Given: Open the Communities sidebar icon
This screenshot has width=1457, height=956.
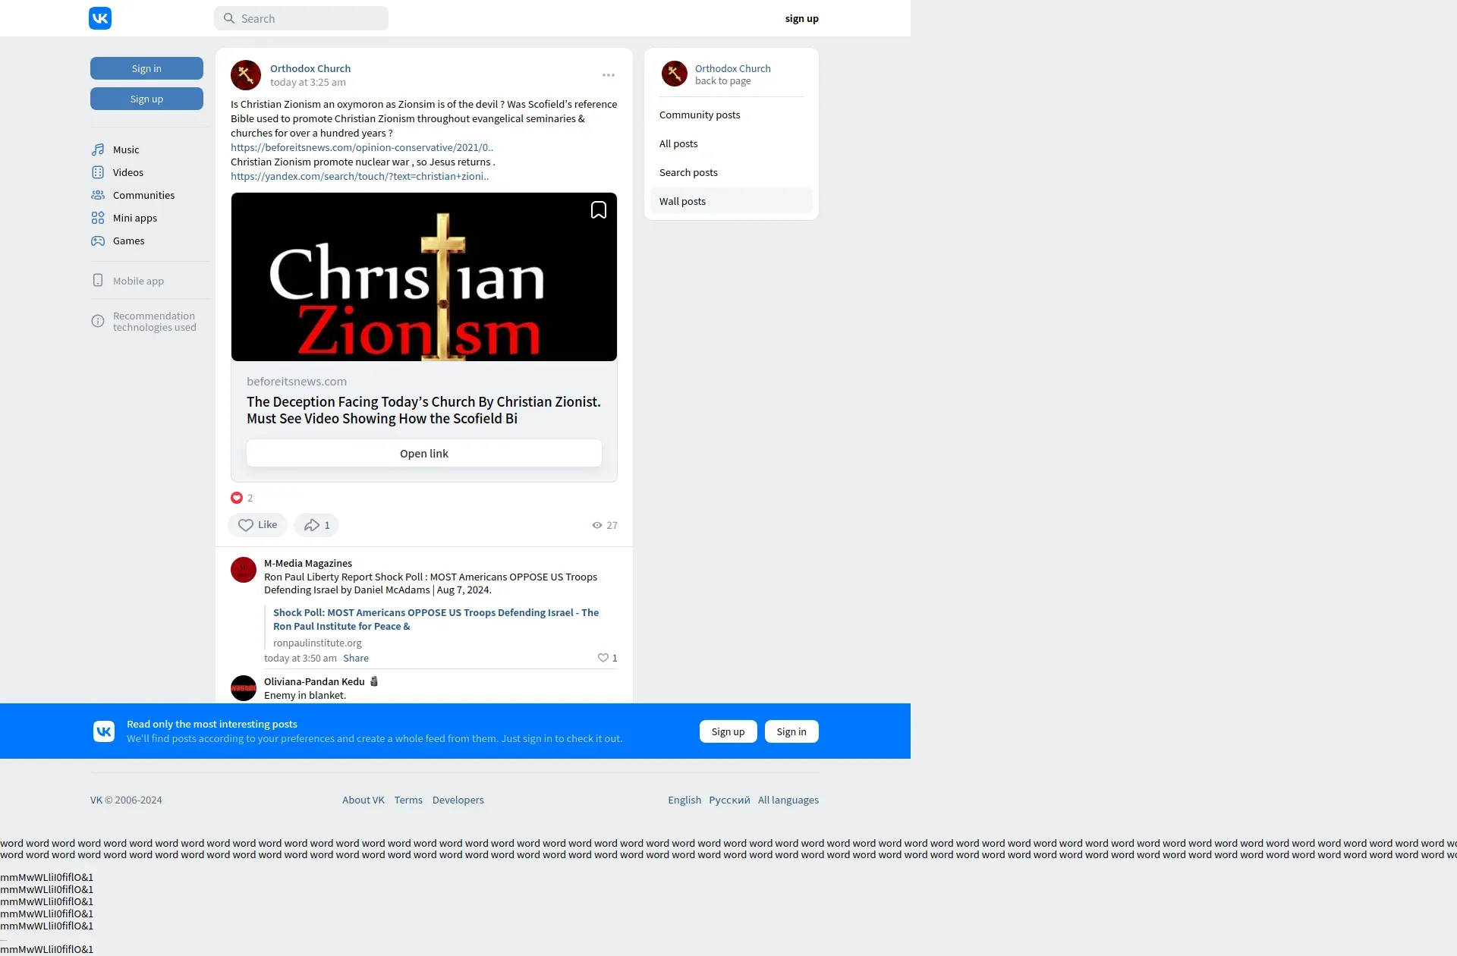Looking at the screenshot, I should (x=98, y=195).
